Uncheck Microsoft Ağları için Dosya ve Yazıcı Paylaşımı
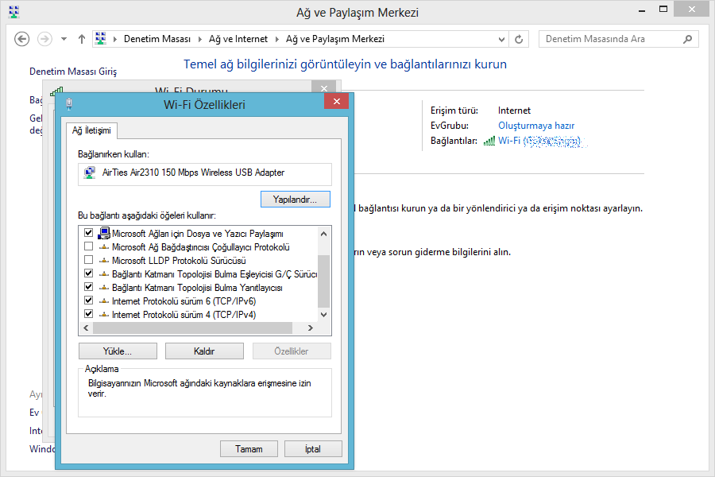The height and width of the screenshot is (477, 715). (x=88, y=233)
